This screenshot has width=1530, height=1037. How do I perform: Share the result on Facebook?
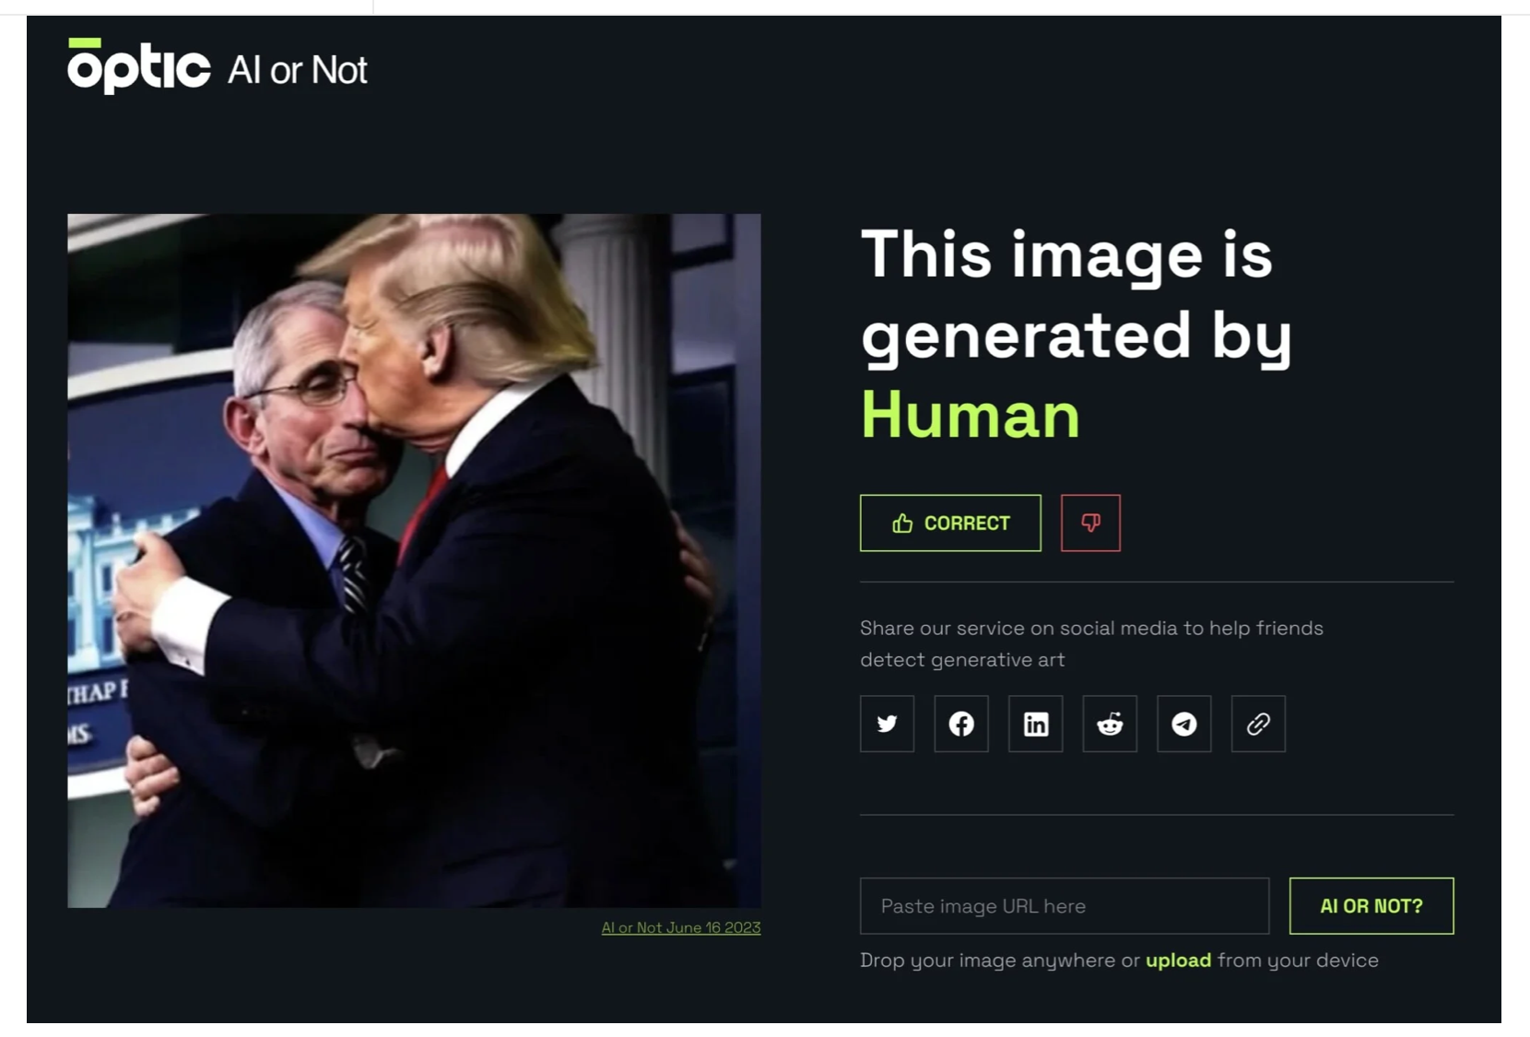[x=961, y=724]
